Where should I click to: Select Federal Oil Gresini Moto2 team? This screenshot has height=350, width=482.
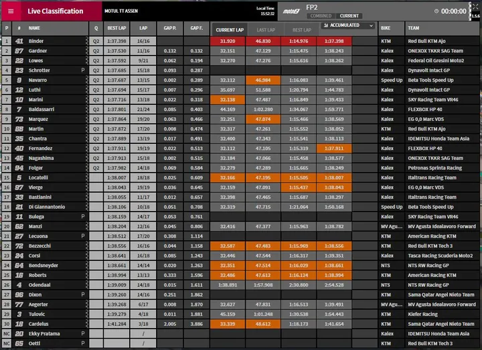click(x=436, y=60)
